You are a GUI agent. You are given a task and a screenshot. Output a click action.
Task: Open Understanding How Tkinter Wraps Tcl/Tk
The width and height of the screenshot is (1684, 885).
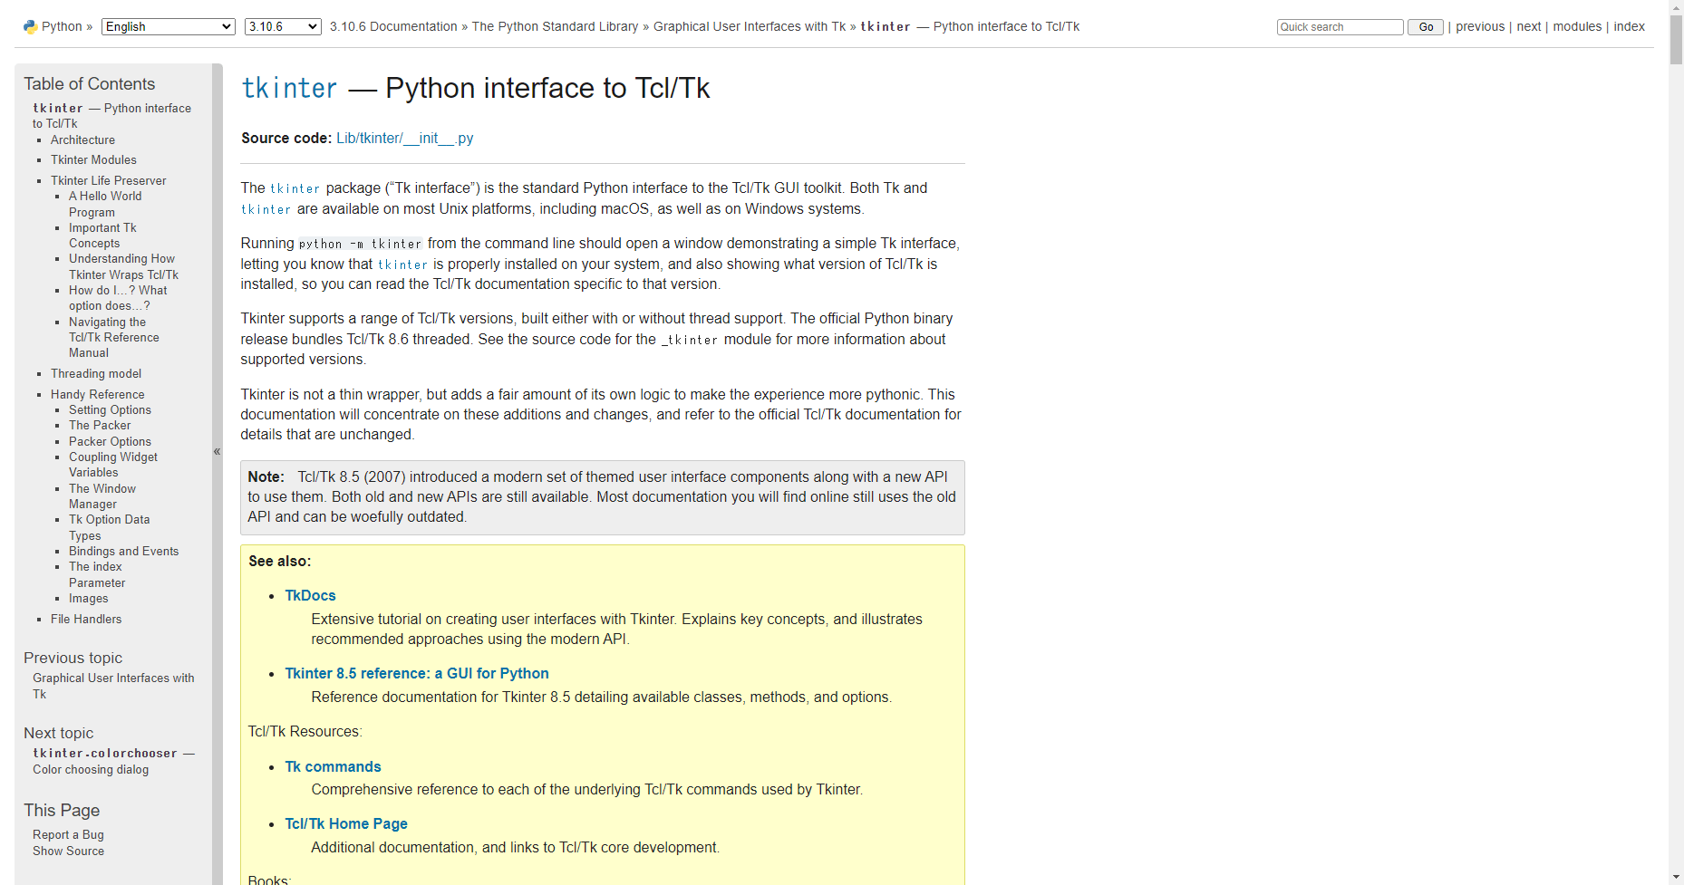point(123,266)
